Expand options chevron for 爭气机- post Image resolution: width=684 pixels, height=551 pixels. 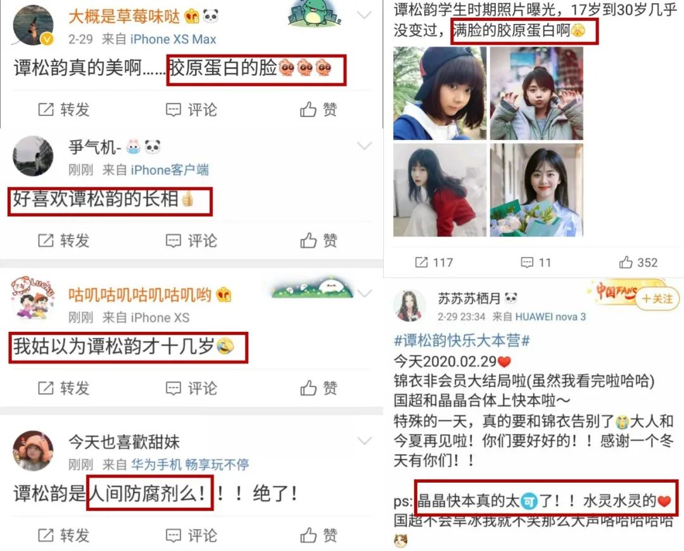tap(364, 146)
